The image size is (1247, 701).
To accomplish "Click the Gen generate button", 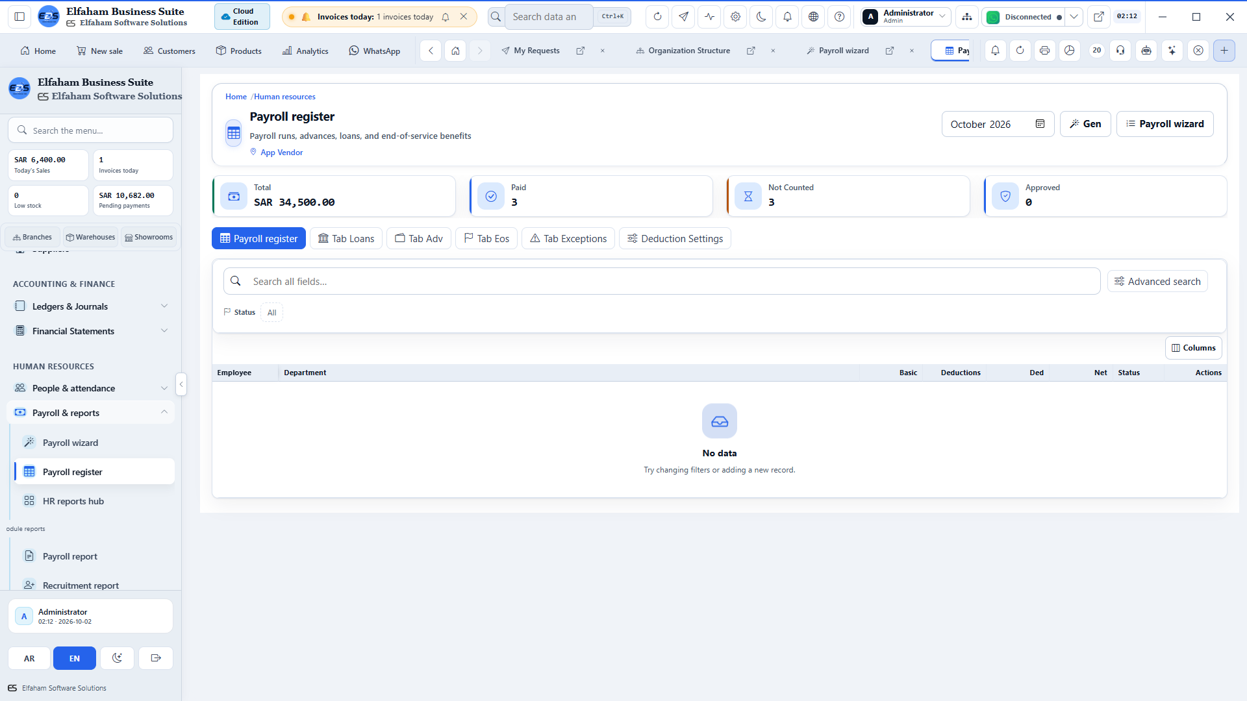I will (1085, 124).
